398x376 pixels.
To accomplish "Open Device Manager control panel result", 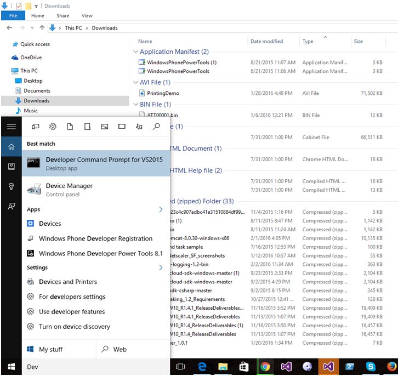I will [x=69, y=189].
